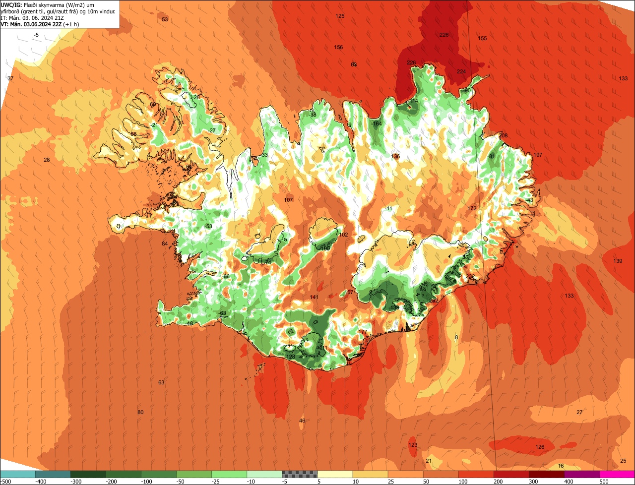Click the value 48 on the southwest peninsula
635x485 pixels.
(190, 323)
